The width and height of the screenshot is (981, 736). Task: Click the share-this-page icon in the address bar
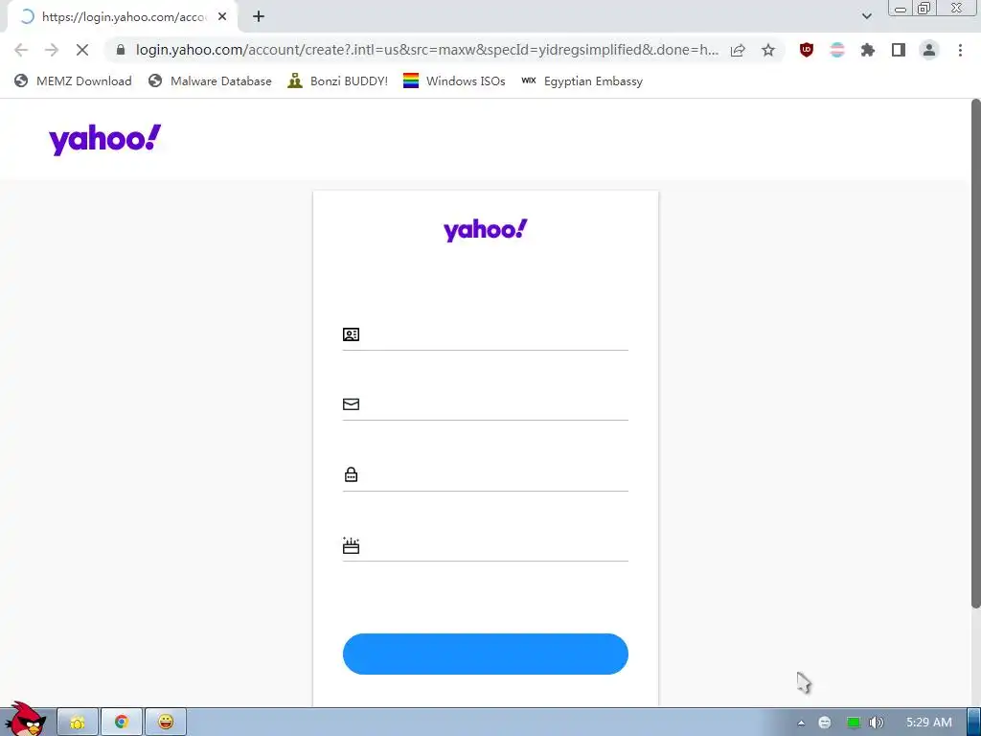click(738, 50)
